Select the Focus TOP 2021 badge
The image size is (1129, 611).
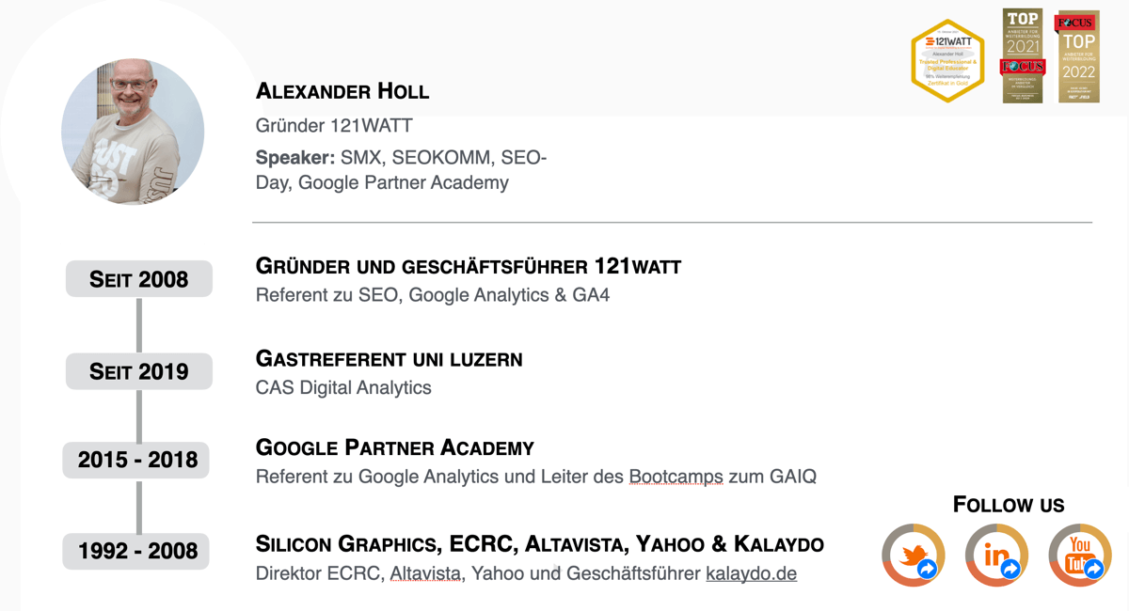point(1023,56)
